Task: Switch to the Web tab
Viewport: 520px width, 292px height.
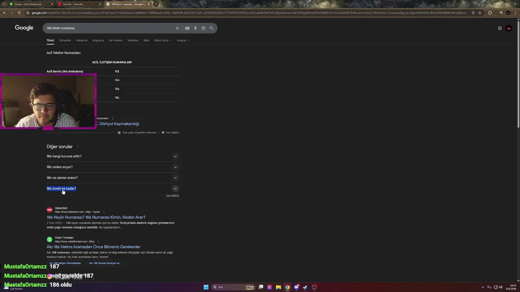Action: [146, 40]
